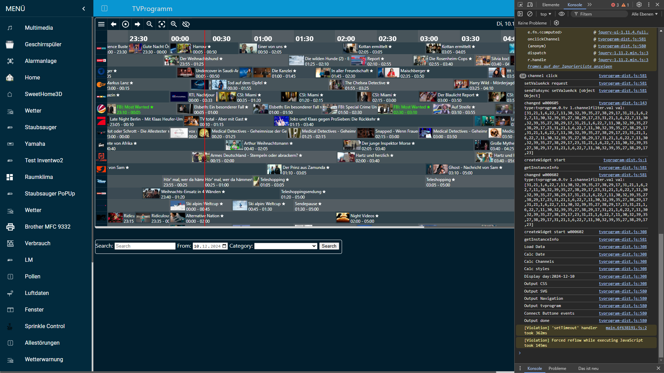Zoom out the TV program timeline
The height and width of the screenshot is (373, 664).
pyautogui.click(x=150, y=24)
